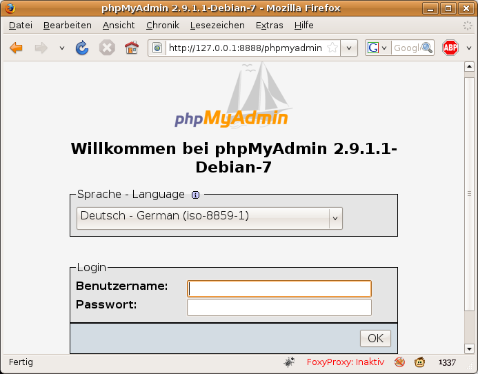Go back with the orange arrow button
This screenshot has width=478, height=374.
[x=16, y=48]
